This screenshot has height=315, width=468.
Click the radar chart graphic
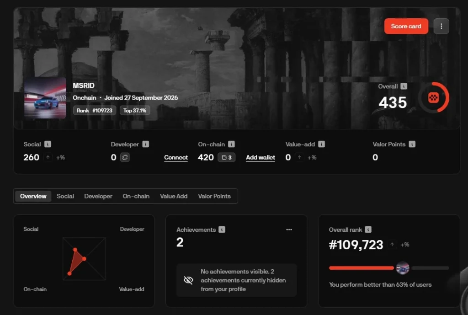point(84,259)
